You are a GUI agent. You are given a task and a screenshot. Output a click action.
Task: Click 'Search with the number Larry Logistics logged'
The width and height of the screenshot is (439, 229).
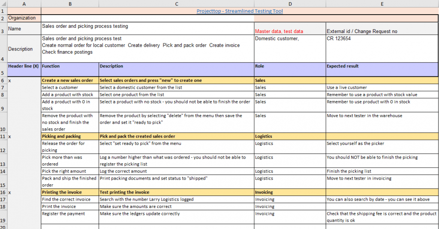tap(176, 199)
